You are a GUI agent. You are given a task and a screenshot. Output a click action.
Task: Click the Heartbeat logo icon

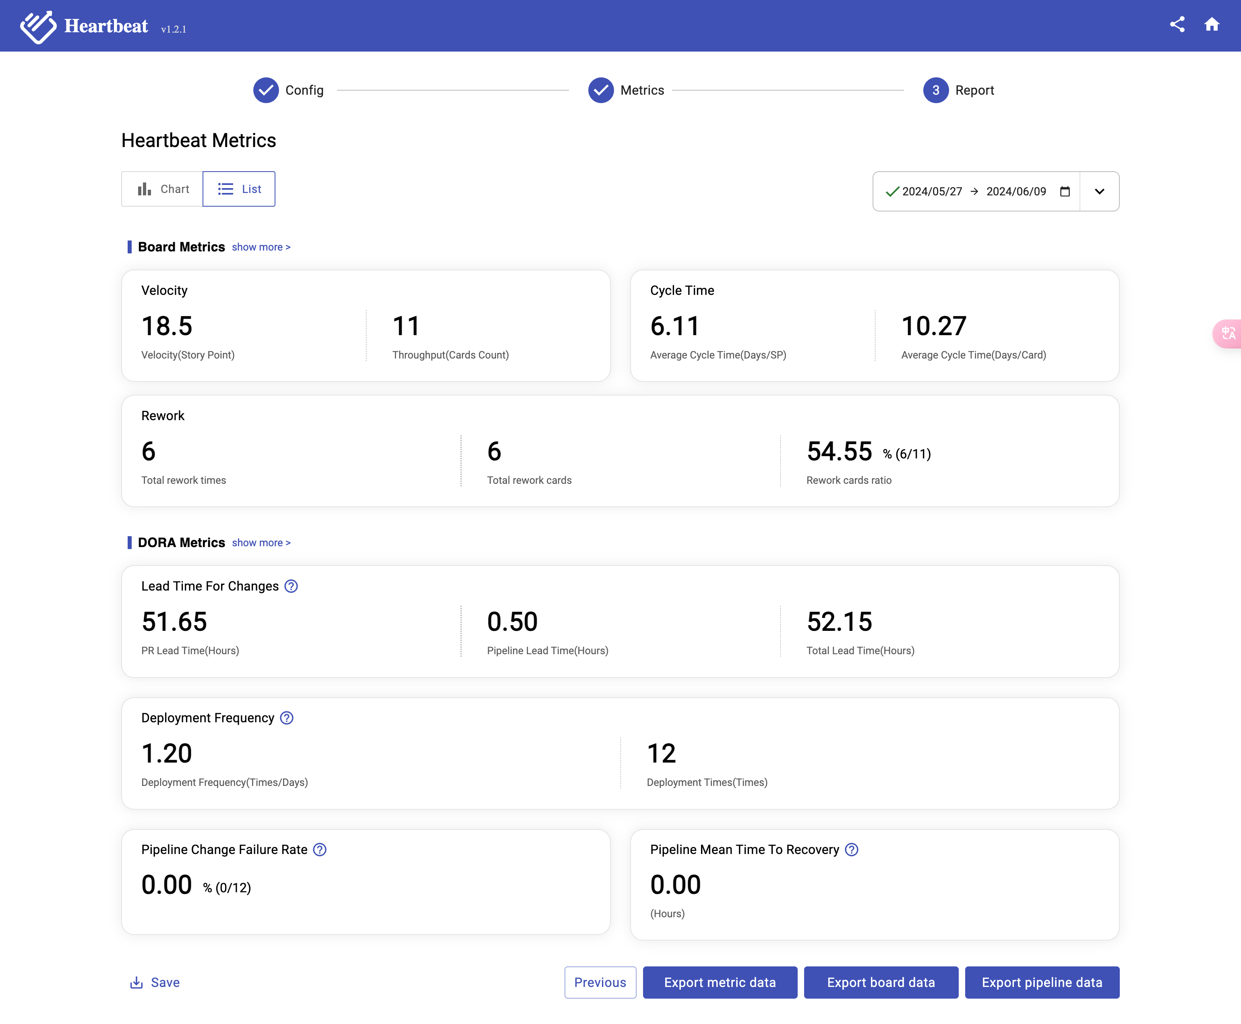[38, 27]
